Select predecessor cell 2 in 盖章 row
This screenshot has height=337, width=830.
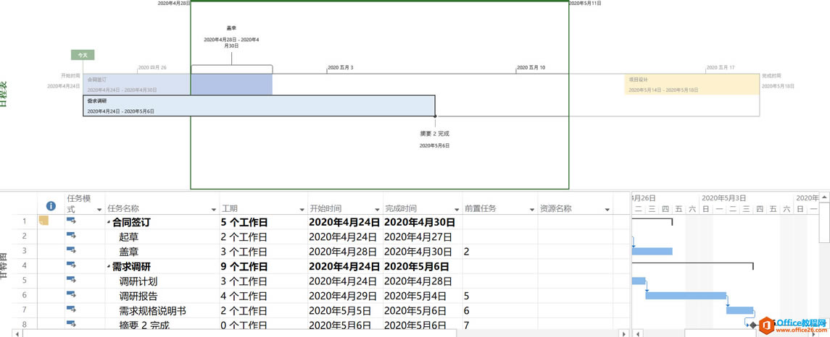pyautogui.click(x=499, y=252)
